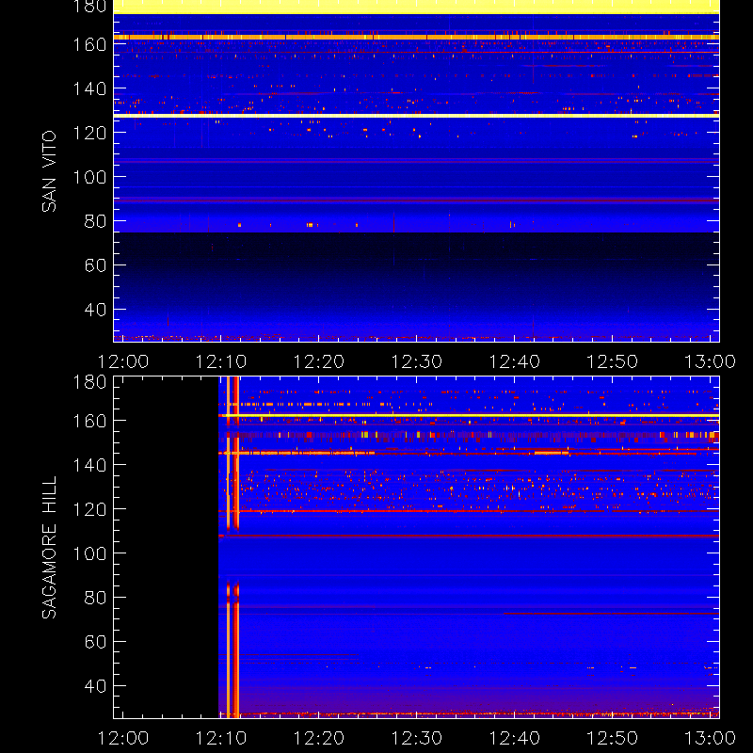Select 13:00 under the San Vito plot
Viewport: 753px width, 753px height.
710,361
